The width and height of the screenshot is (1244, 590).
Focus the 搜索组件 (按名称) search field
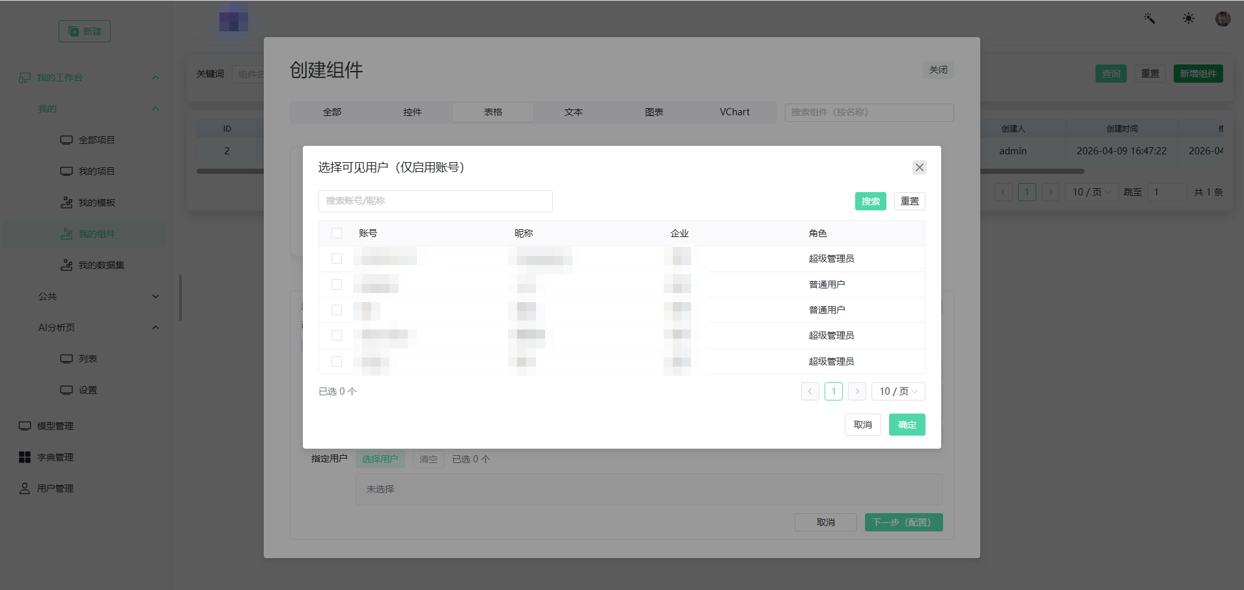tap(869, 112)
